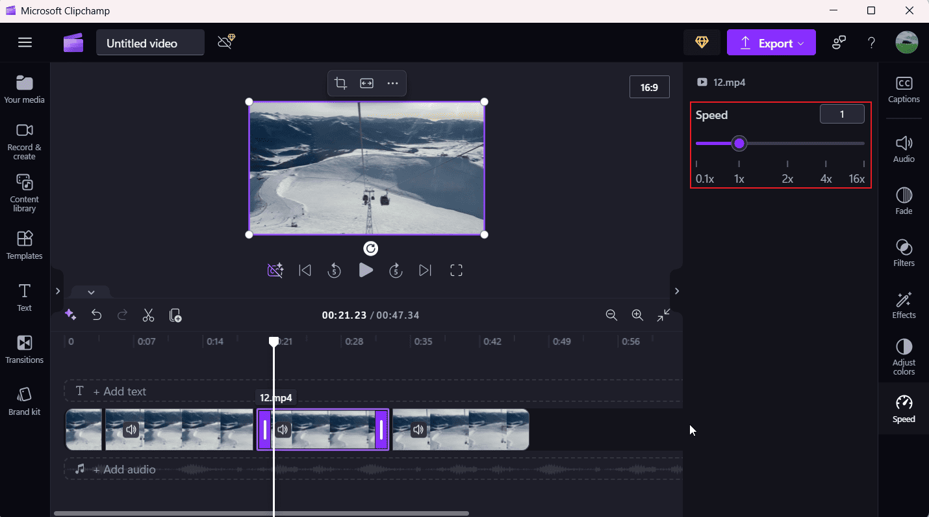Skip to the end of video
Viewport: 929px width, 517px height.
426,270
